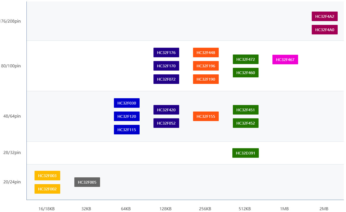Click the HC32F170 chip label
Screen dimensions: 346x212
pos(166,66)
